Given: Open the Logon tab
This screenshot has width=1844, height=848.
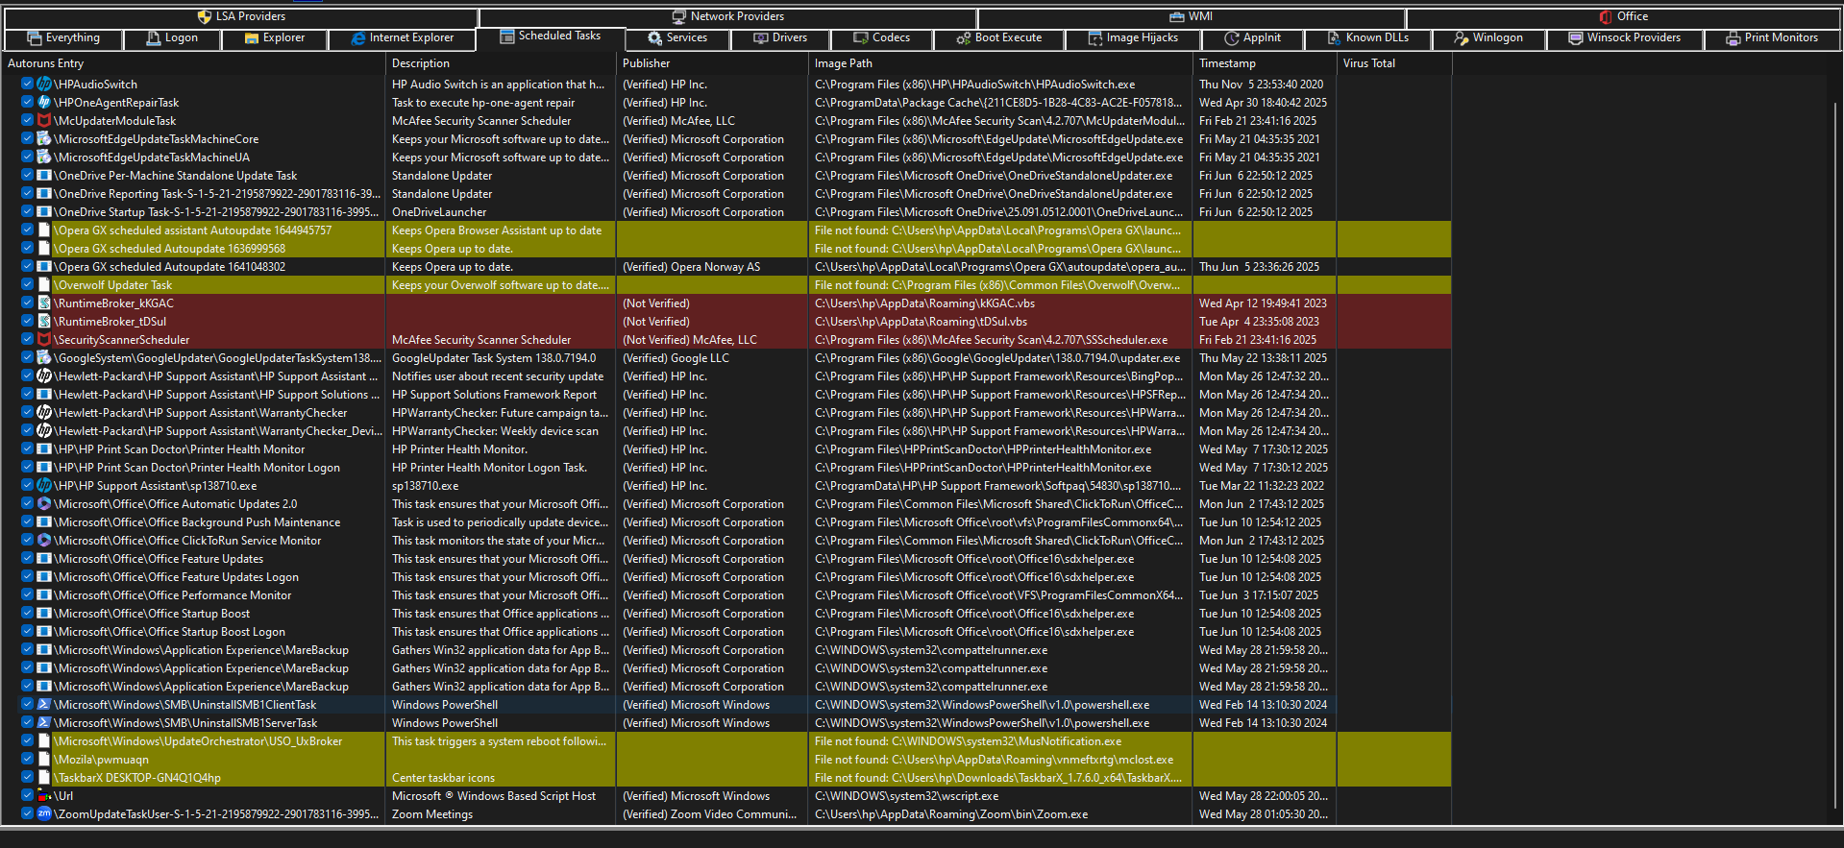Looking at the screenshot, I should pos(172,38).
